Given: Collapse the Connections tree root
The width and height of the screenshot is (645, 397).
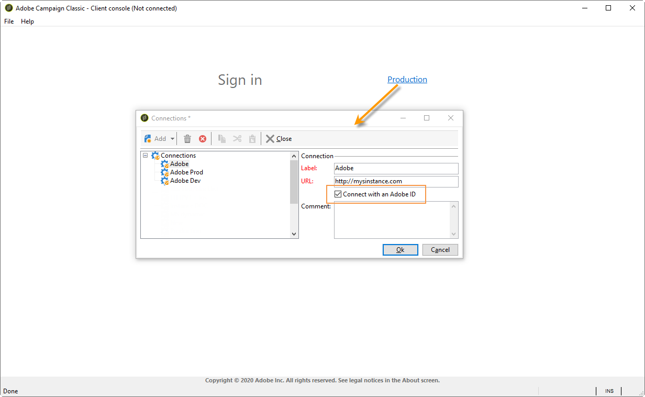Looking at the screenshot, I should [146, 156].
